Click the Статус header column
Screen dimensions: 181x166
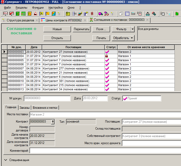[x=111, y=47]
